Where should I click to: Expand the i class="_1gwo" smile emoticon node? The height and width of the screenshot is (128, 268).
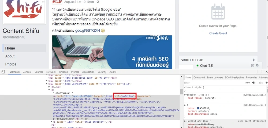(52, 122)
